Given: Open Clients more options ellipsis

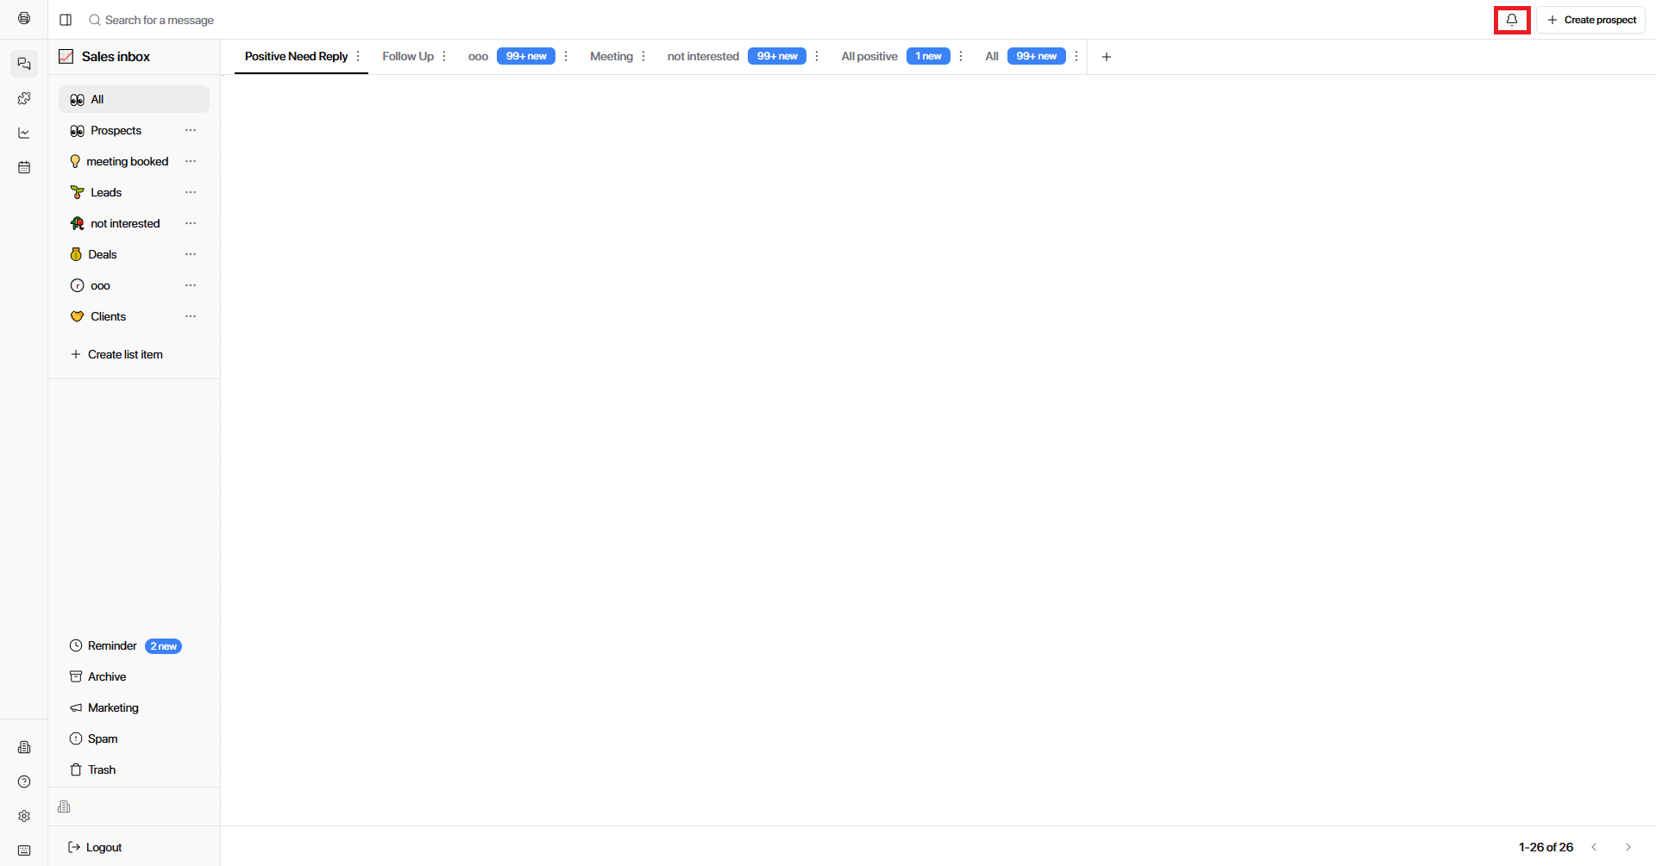Looking at the screenshot, I should [191, 316].
